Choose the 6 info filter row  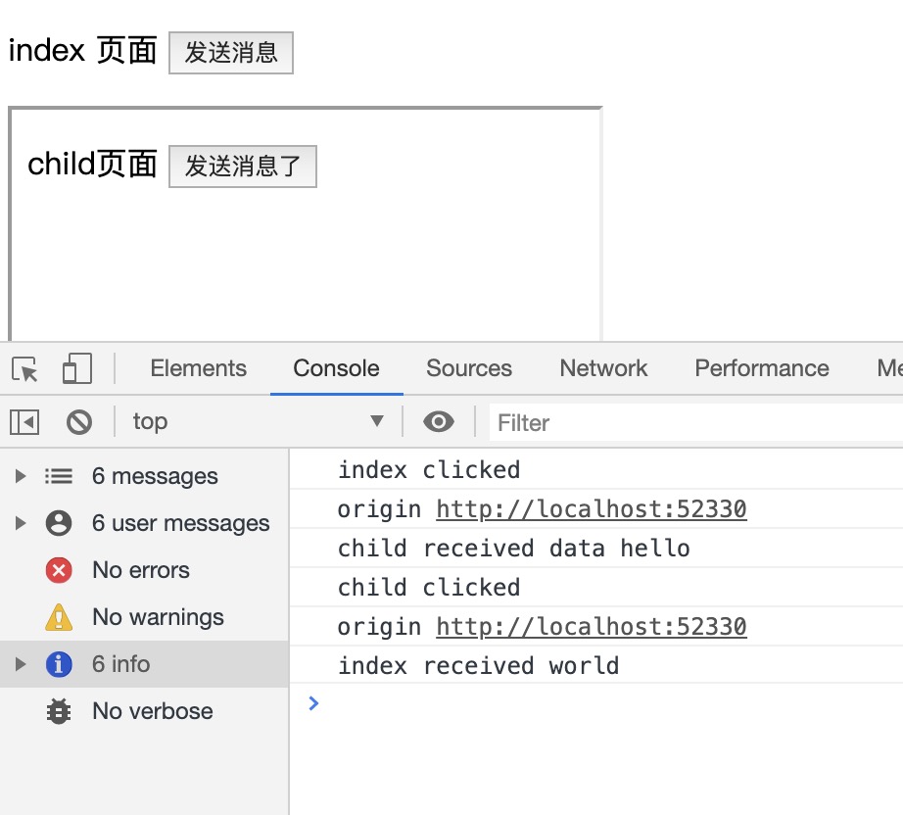click(120, 664)
